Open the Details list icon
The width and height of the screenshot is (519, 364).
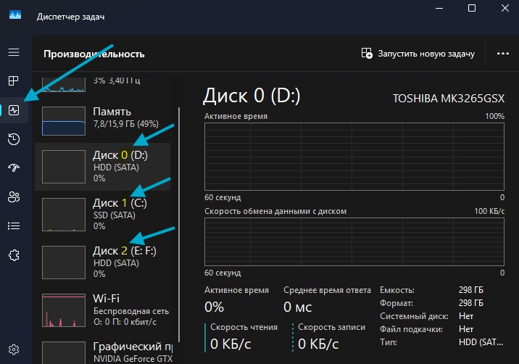(14, 226)
